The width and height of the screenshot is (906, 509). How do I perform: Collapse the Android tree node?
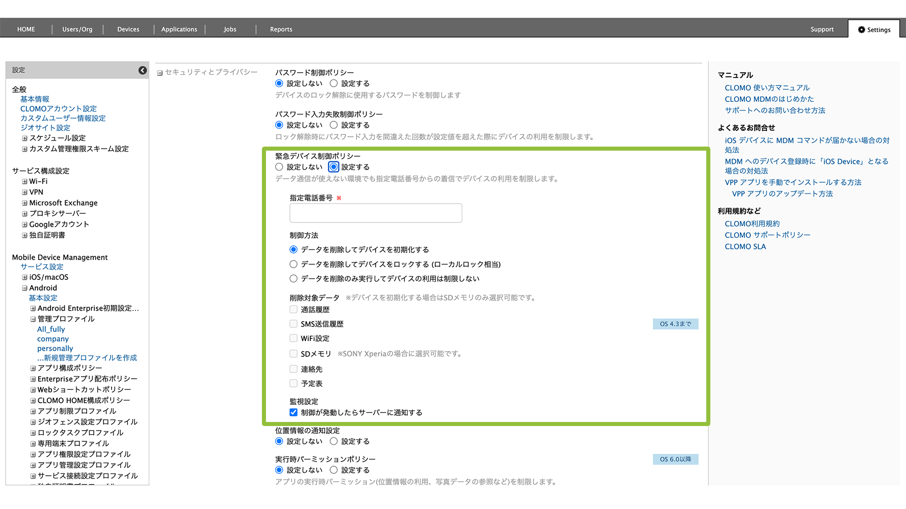[x=24, y=288]
